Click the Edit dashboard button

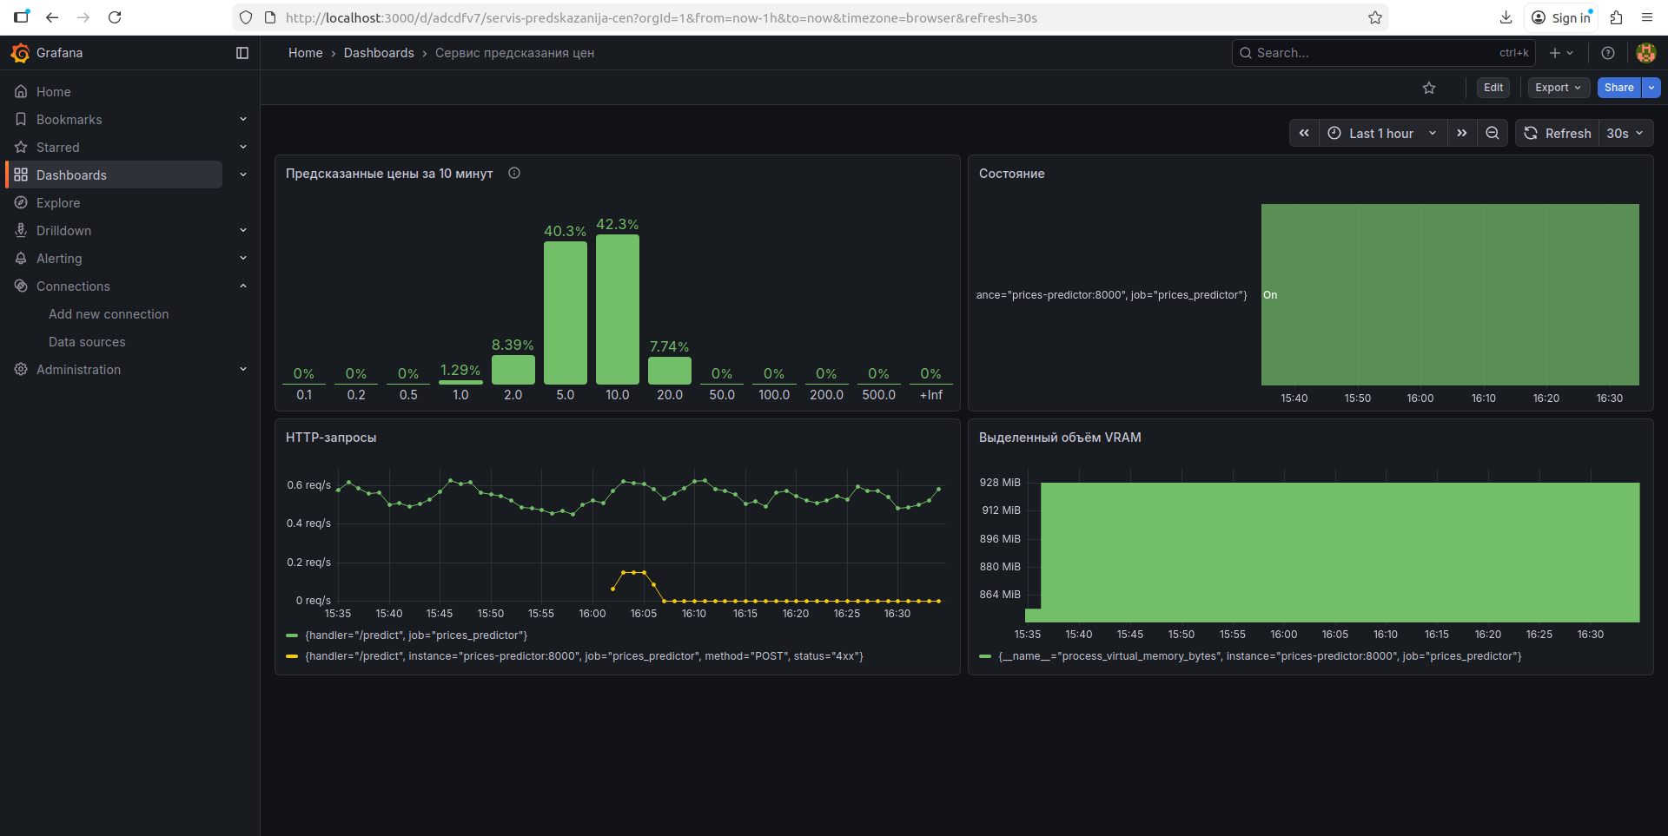[x=1492, y=87]
